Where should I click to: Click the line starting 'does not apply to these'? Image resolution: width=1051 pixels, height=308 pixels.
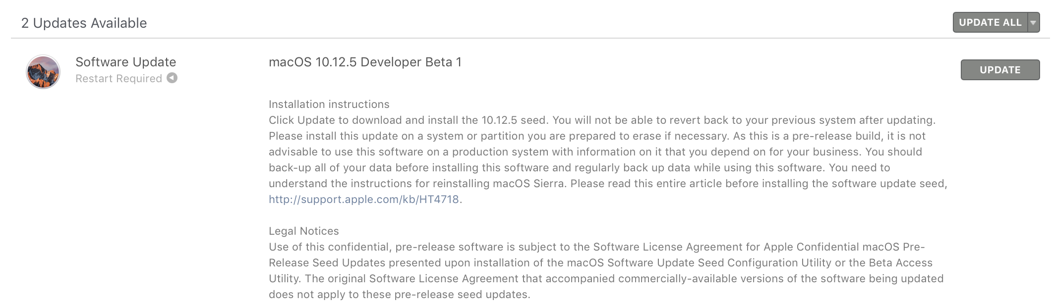click(x=399, y=295)
